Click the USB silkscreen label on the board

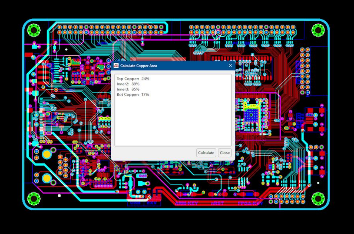pyautogui.click(x=135, y=203)
